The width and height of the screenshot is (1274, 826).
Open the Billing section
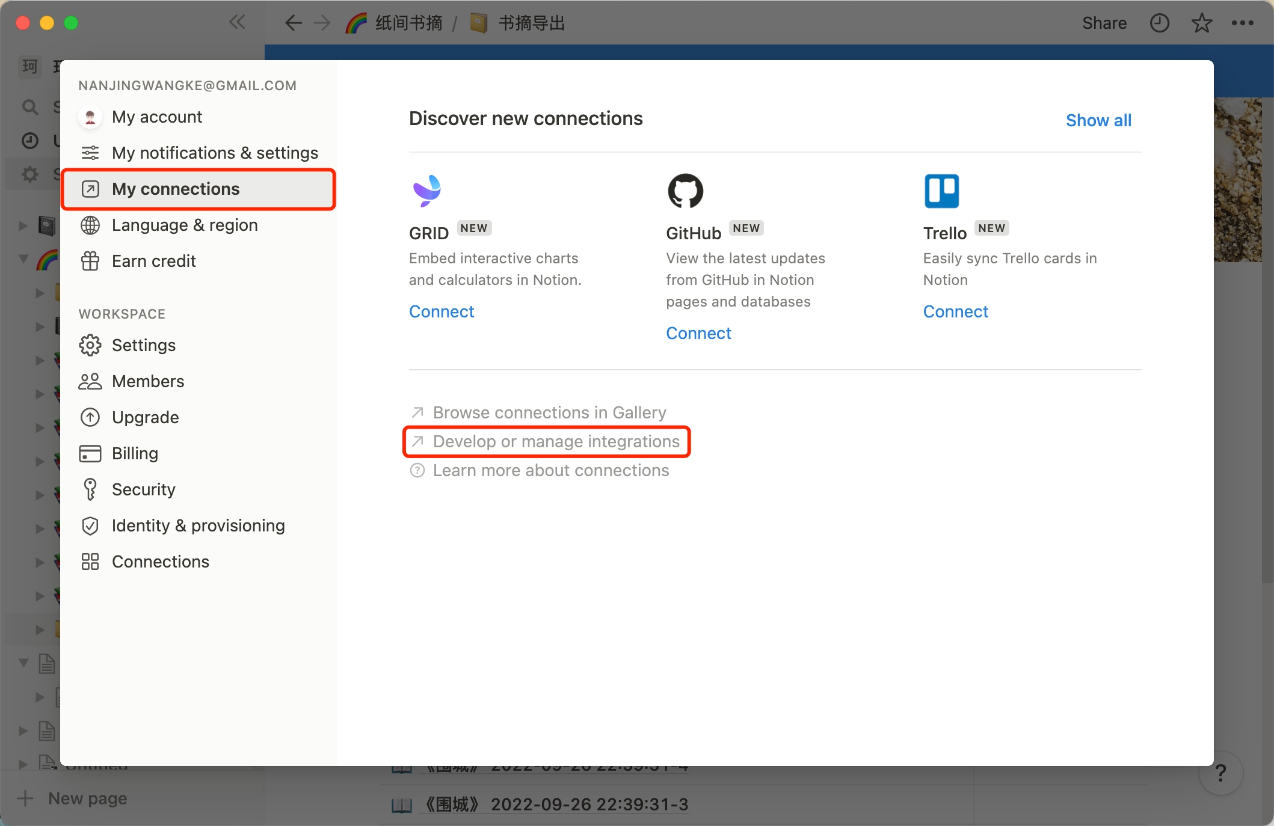(x=135, y=453)
